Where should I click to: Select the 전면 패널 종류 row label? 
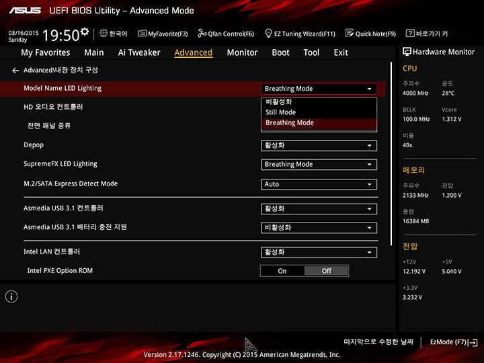tap(49, 126)
